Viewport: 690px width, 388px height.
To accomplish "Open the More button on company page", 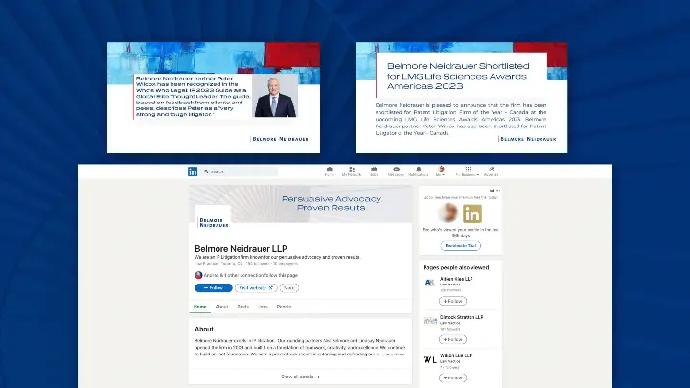I will coord(289,288).
